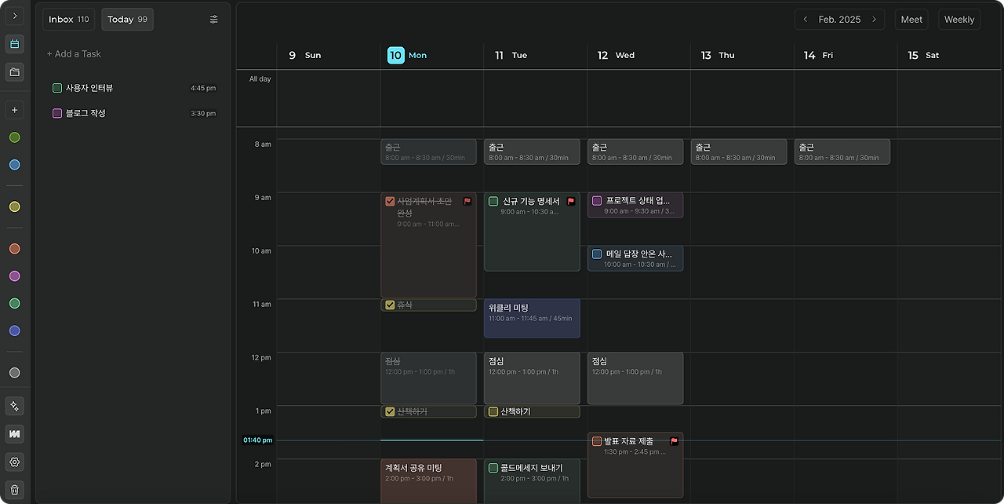The image size is (1004, 504).
Task: Click red flag on 사업계획서 초안 task
Action: point(467,201)
